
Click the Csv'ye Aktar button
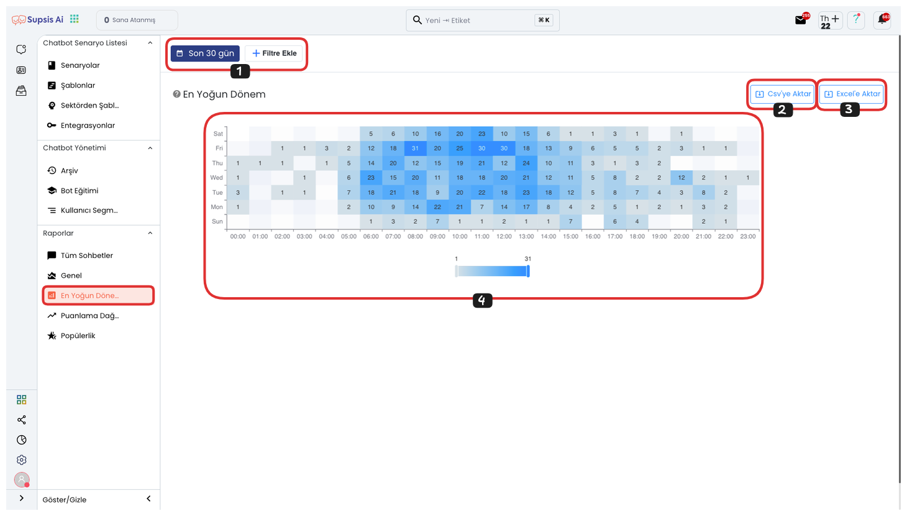[x=783, y=94]
